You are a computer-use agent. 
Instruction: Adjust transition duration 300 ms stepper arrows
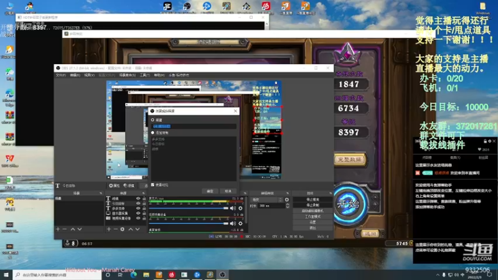(288, 206)
